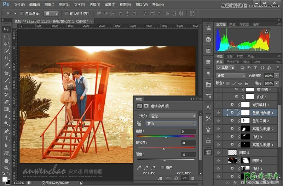Select the Hand tool
Viewport: 283px width, 186px height.
pos(6,161)
